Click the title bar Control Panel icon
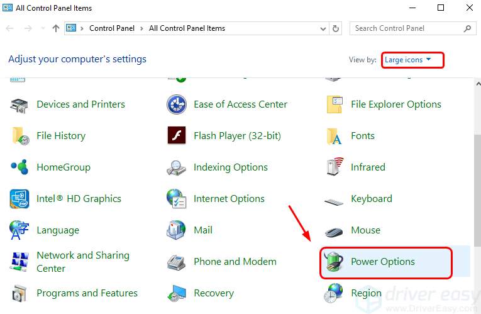The height and width of the screenshot is (314, 481). point(8,8)
